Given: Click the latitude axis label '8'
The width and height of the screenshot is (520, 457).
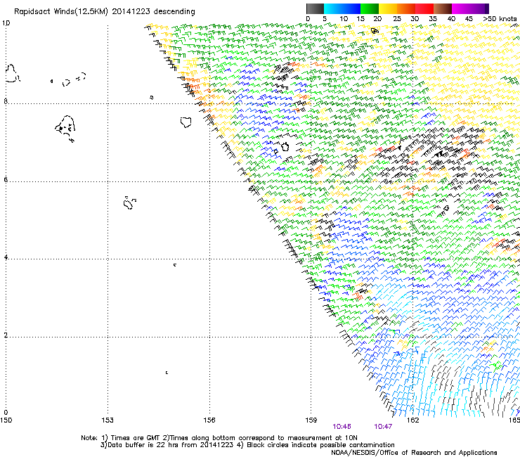Looking at the screenshot, I should click(6, 101).
